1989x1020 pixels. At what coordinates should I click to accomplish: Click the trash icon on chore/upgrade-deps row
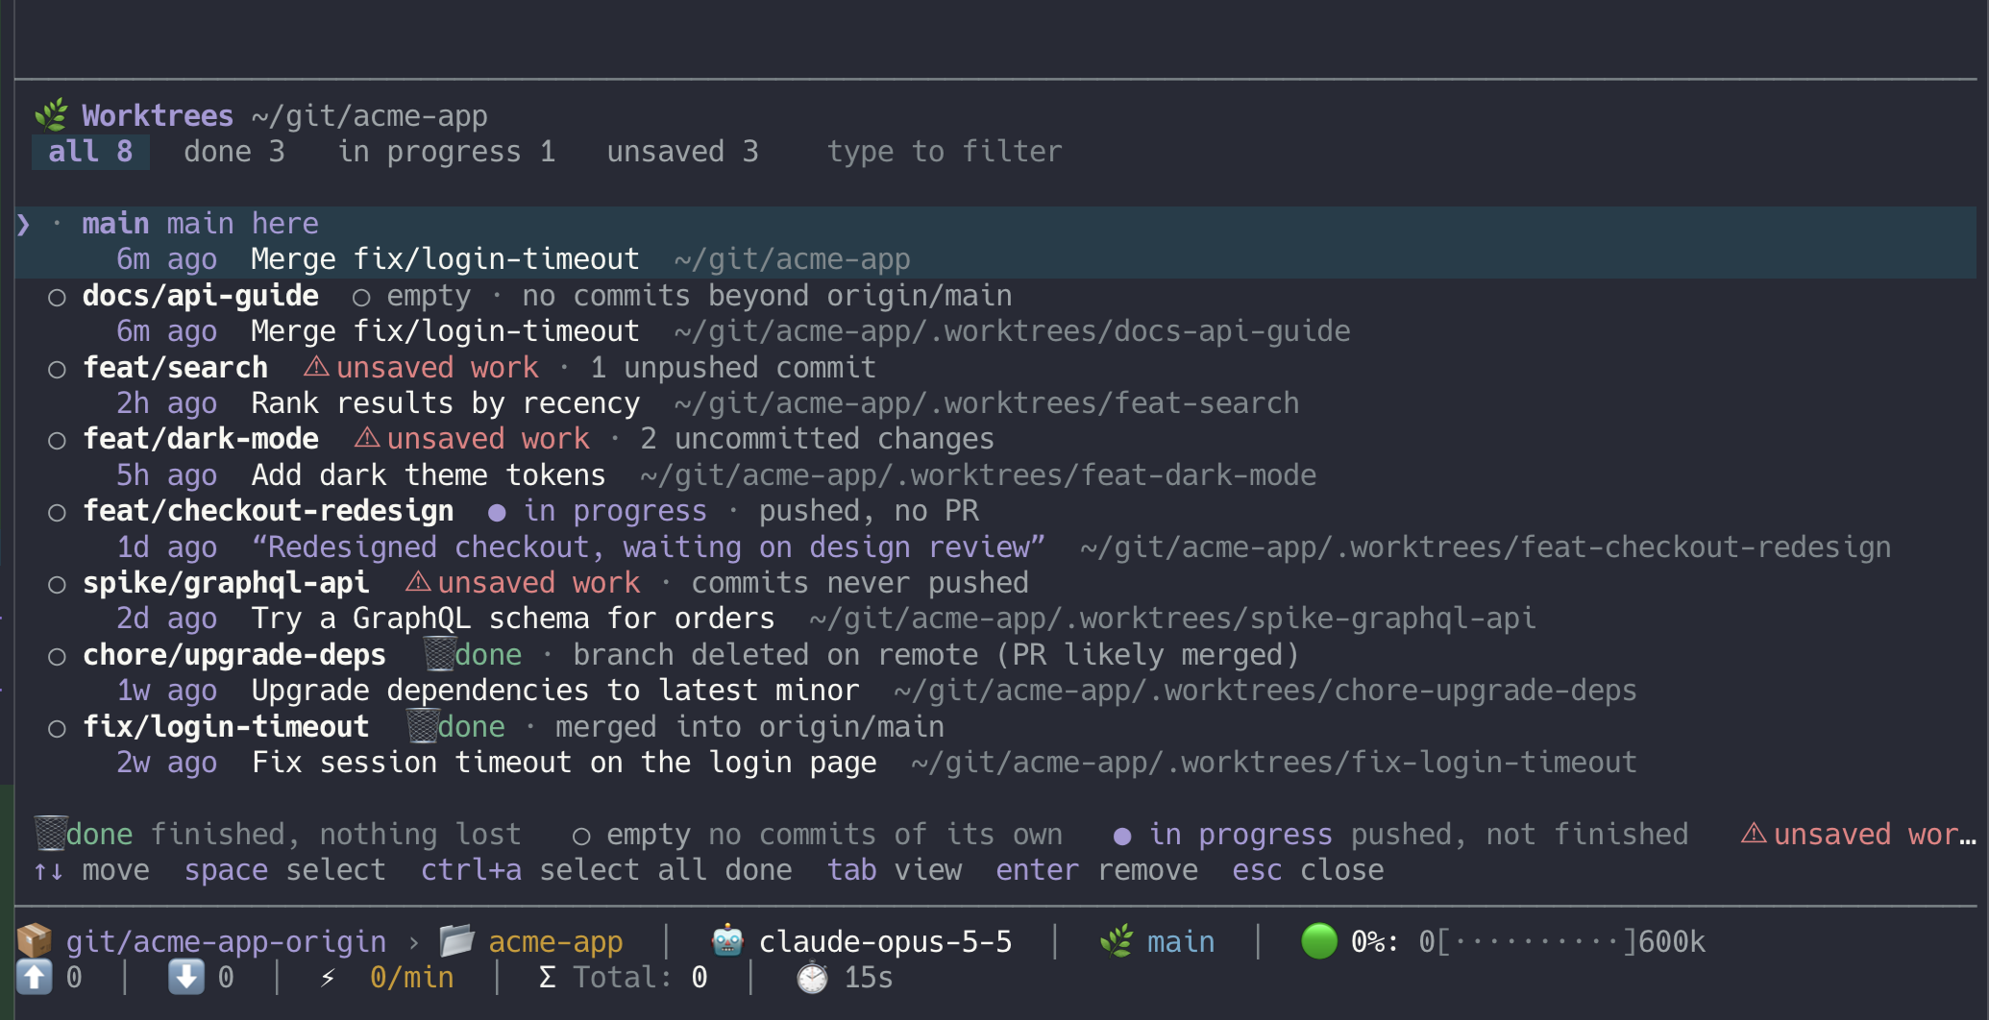(439, 654)
